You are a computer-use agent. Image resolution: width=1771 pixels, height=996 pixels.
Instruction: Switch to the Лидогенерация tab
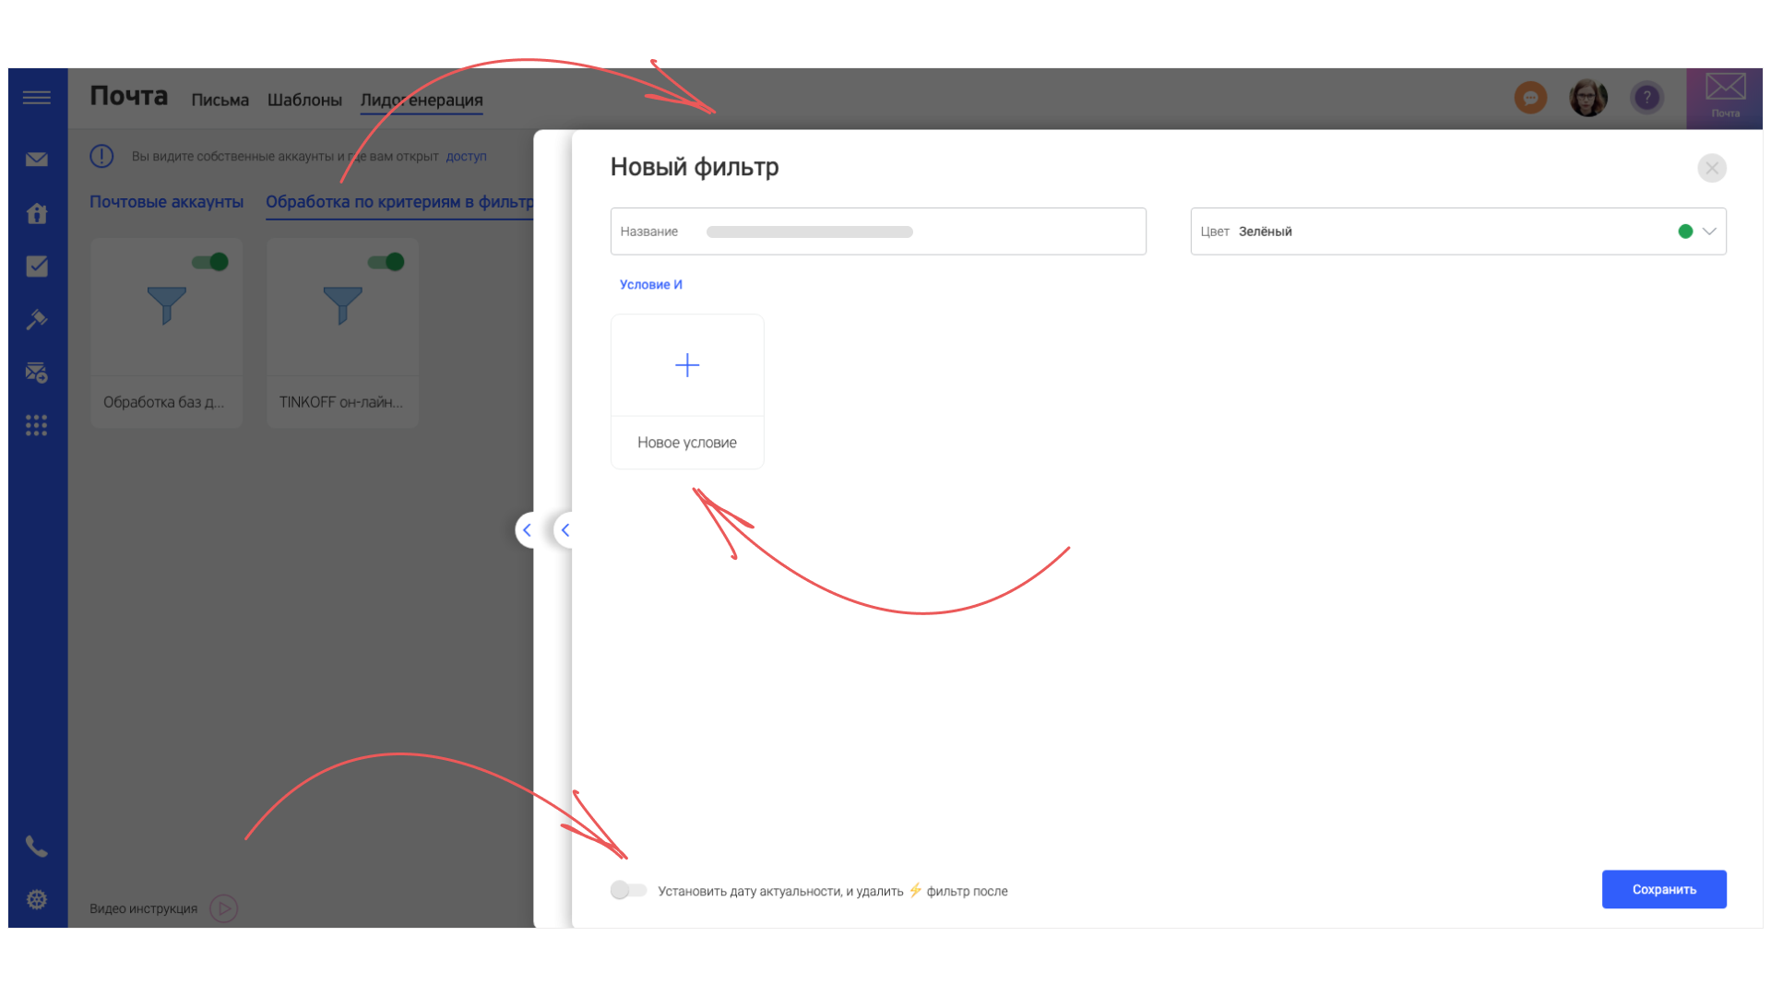tap(422, 100)
